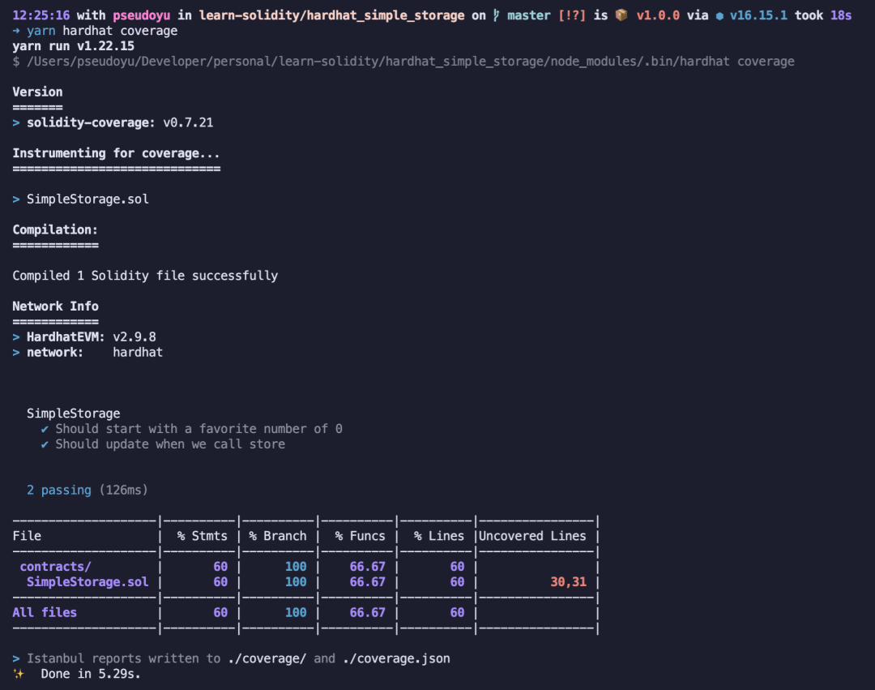This screenshot has width=875, height=690.
Task: Click the test duration '(126ms)'
Action: click(x=123, y=491)
